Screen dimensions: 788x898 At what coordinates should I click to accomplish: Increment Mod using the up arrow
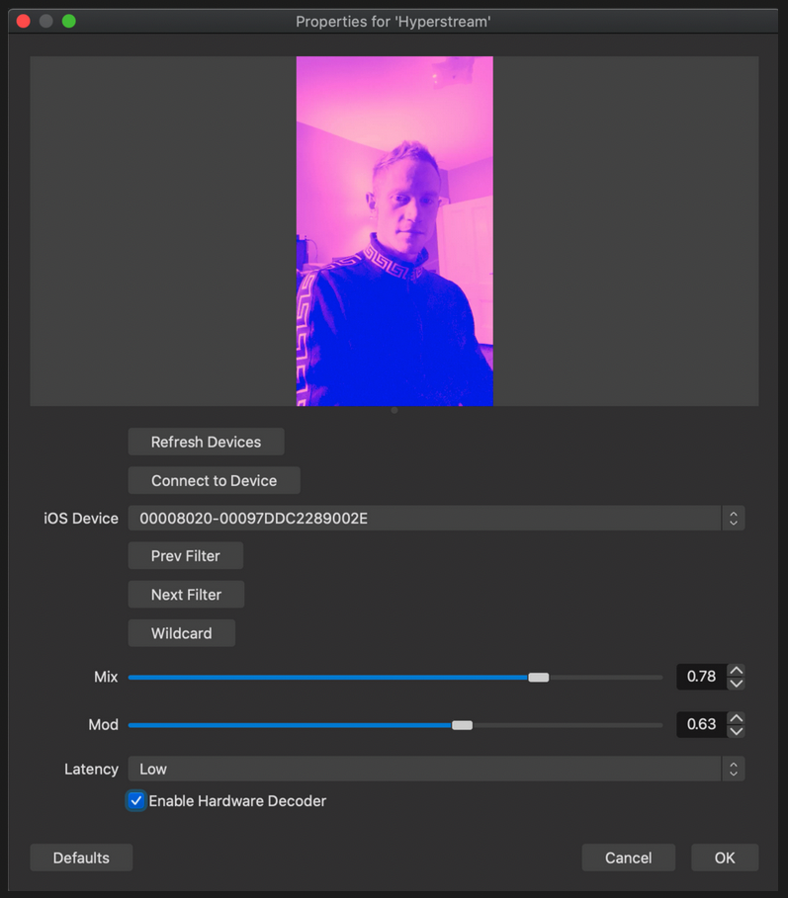click(x=736, y=718)
